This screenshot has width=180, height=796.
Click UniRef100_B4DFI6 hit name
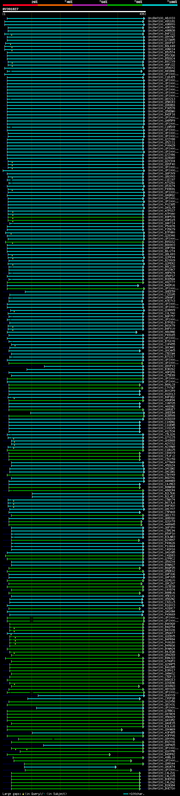click(x=161, y=115)
